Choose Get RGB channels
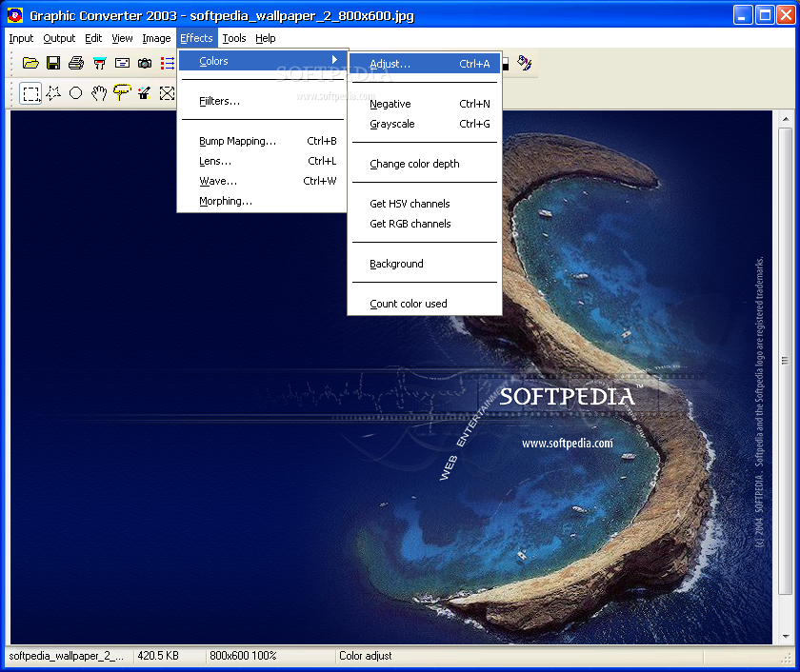 point(425,224)
